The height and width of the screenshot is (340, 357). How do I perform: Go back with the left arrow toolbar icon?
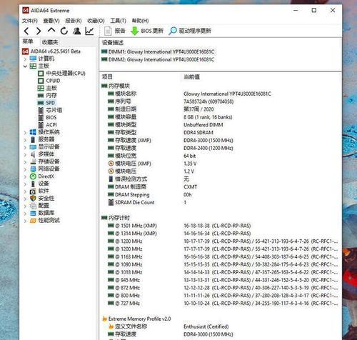coord(26,31)
